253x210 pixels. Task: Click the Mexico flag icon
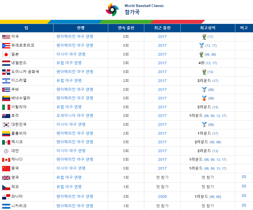pyautogui.click(x=6, y=142)
